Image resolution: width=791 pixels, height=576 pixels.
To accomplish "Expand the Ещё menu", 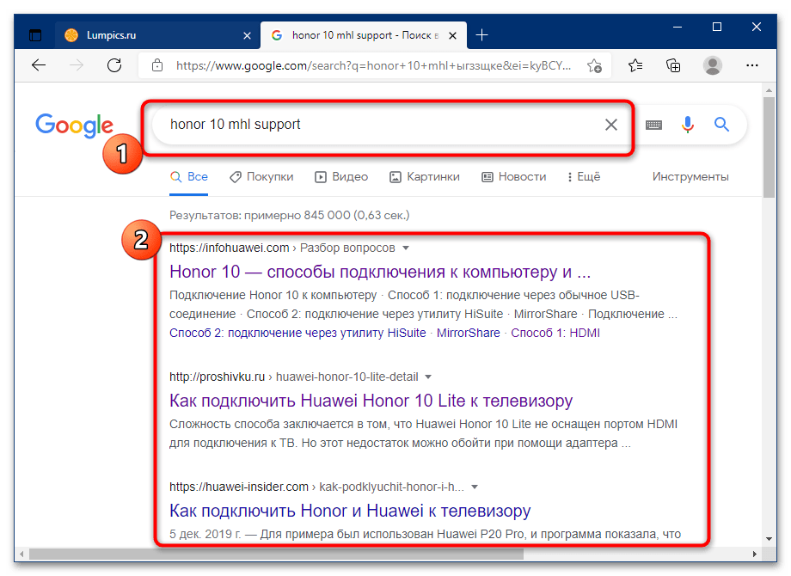I will click(584, 177).
